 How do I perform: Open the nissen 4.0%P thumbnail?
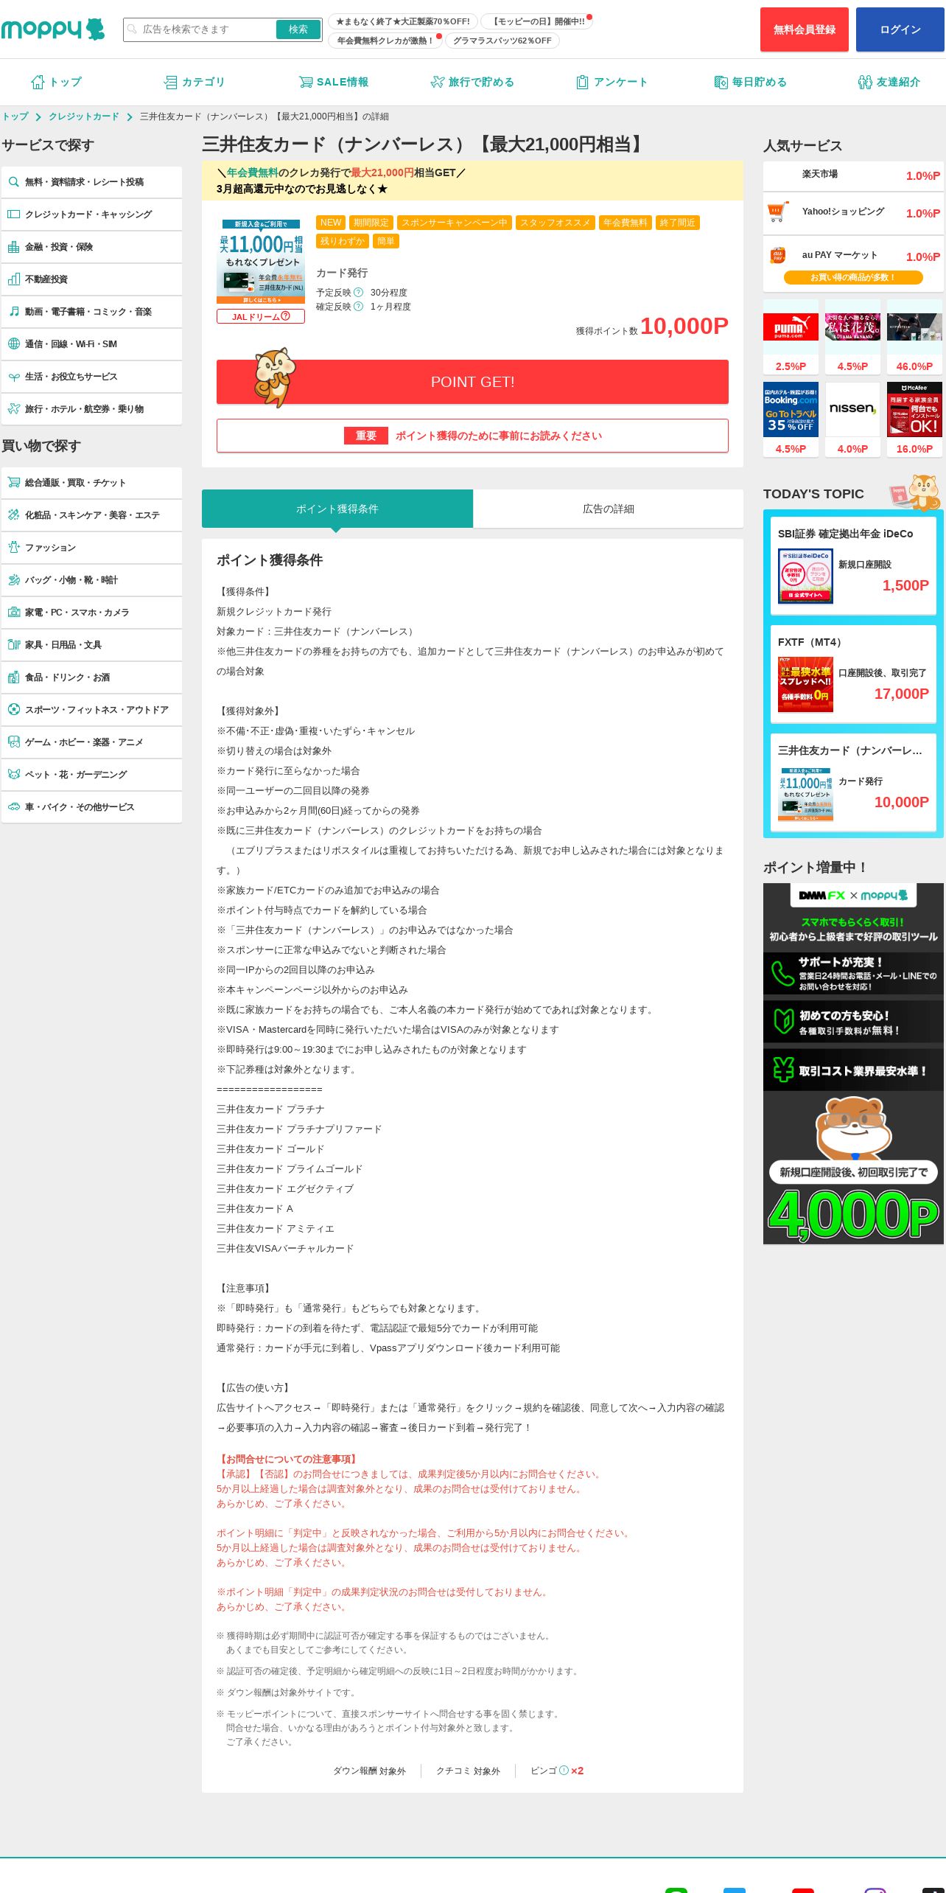tap(852, 419)
